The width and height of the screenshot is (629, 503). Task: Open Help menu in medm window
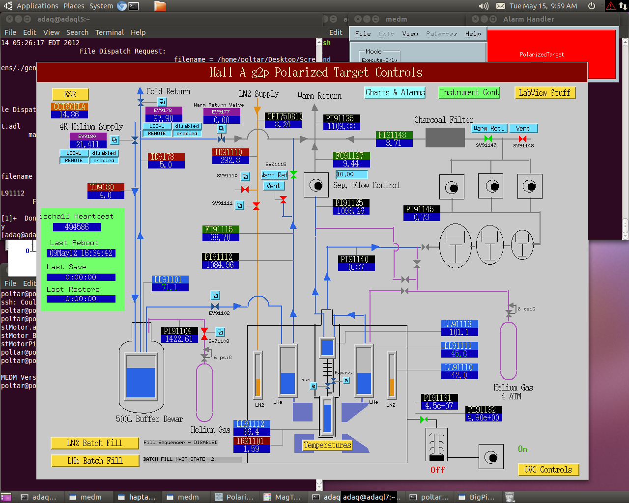pyautogui.click(x=473, y=34)
